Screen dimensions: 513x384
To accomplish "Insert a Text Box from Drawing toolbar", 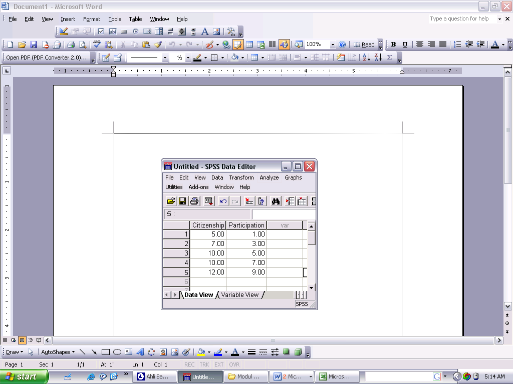I will click(129, 352).
